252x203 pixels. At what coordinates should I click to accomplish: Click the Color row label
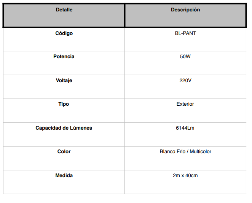click(x=64, y=151)
